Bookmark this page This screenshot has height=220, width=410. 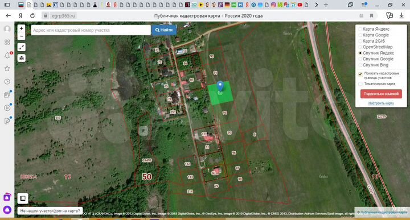371,16
